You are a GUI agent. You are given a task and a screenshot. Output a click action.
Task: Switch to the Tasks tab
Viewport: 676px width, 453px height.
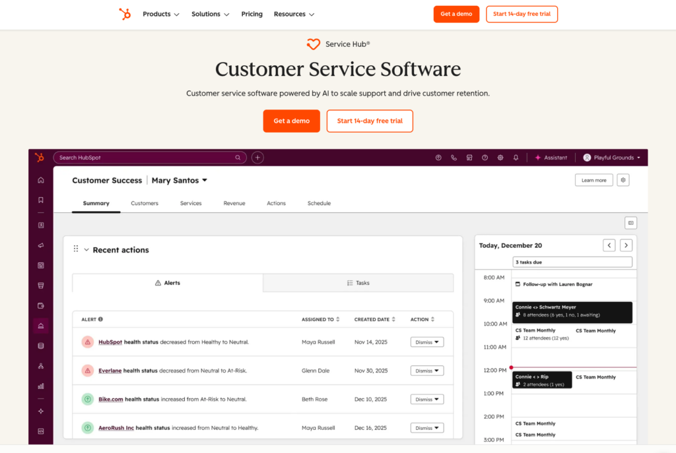coord(358,282)
